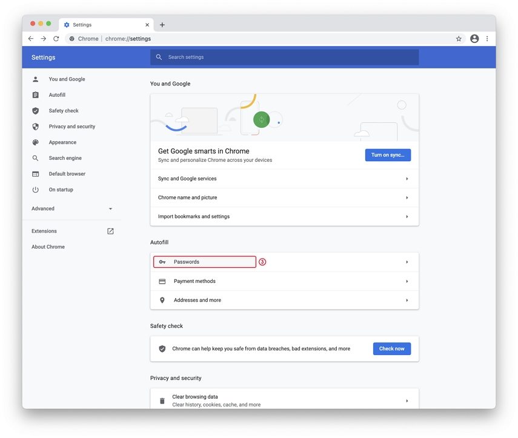Open the Passwords autofill row
This screenshot has height=438, width=518.
(x=284, y=262)
